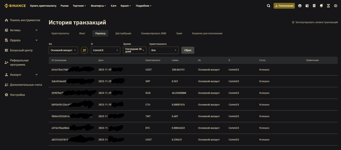Image resolution: width=341 pixels, height=150 pixels.
Task: Click the Реферальная программа sidebar icon
Action: point(7,62)
